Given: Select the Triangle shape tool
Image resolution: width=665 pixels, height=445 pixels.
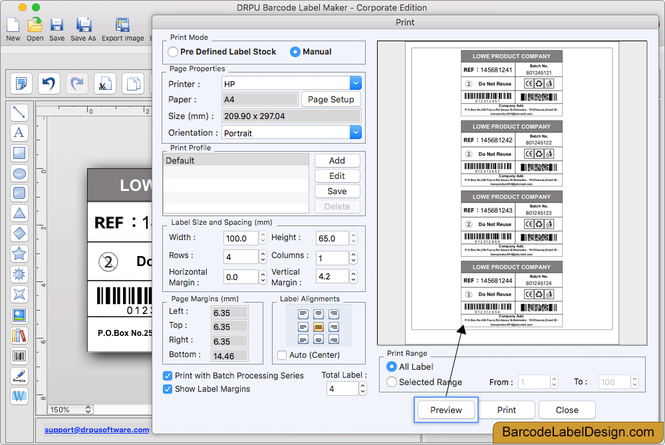Looking at the screenshot, I should [19, 214].
